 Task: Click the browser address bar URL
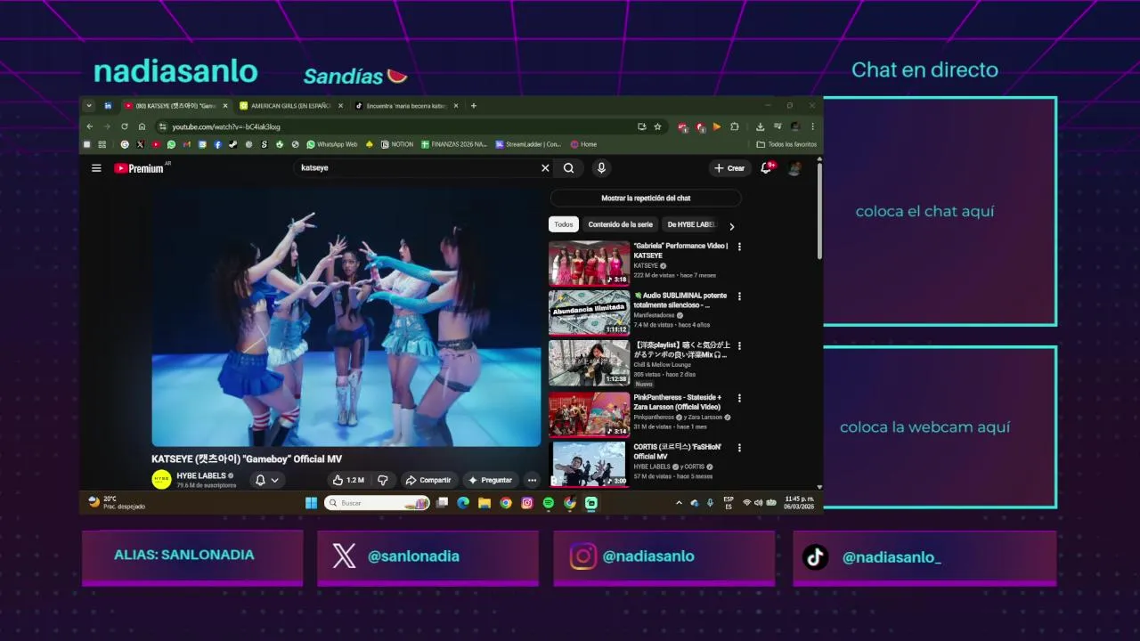(225, 126)
